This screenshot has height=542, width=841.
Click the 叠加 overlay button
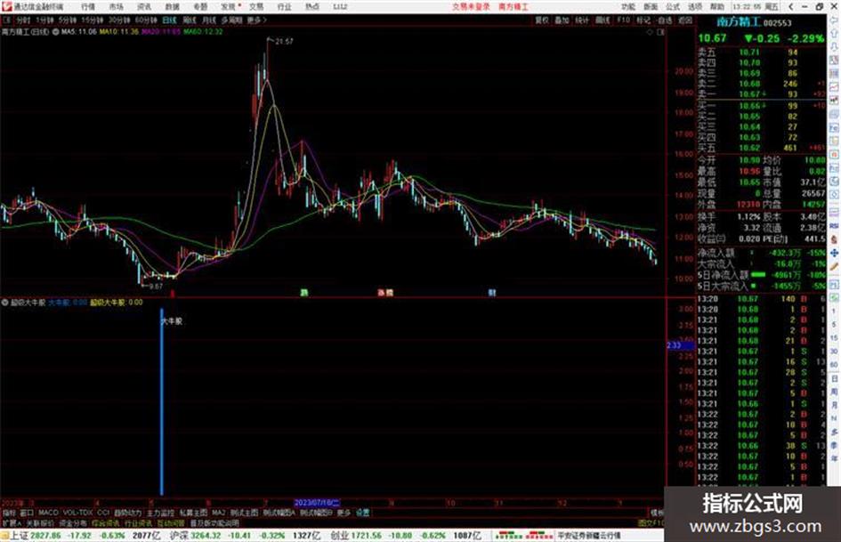tap(562, 20)
